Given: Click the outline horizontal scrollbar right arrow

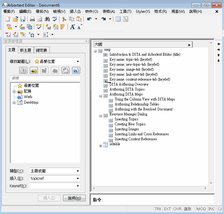Looking at the screenshot, I should coord(206,188).
